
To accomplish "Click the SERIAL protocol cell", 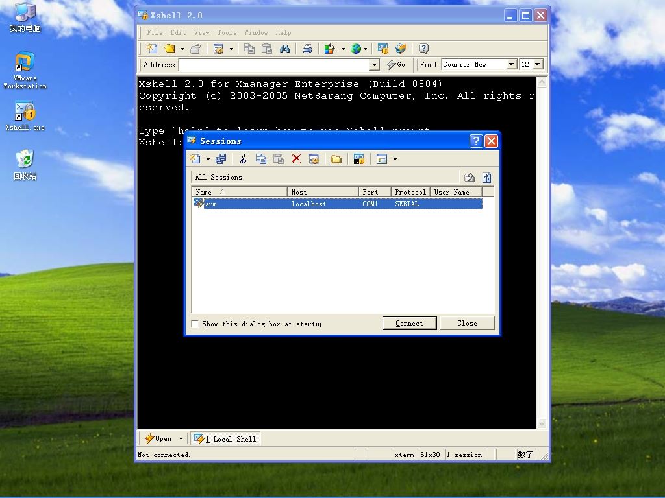I will 407,204.
